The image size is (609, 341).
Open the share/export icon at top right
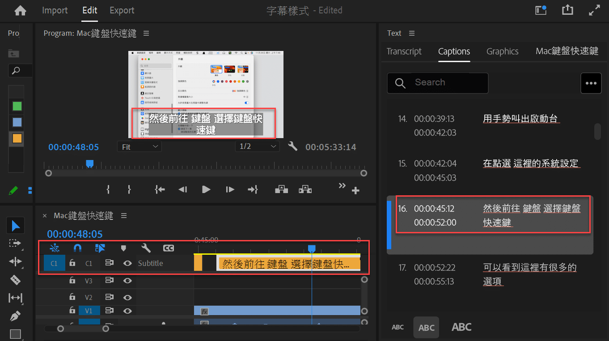[567, 10]
